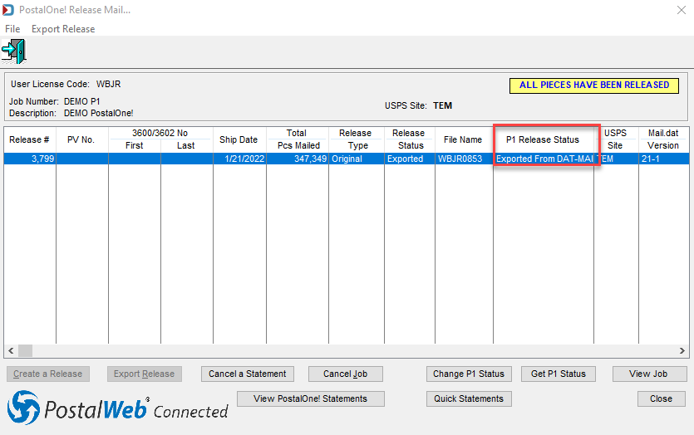Open the File menu
Viewport: 694px width, 435px height.
pos(12,29)
